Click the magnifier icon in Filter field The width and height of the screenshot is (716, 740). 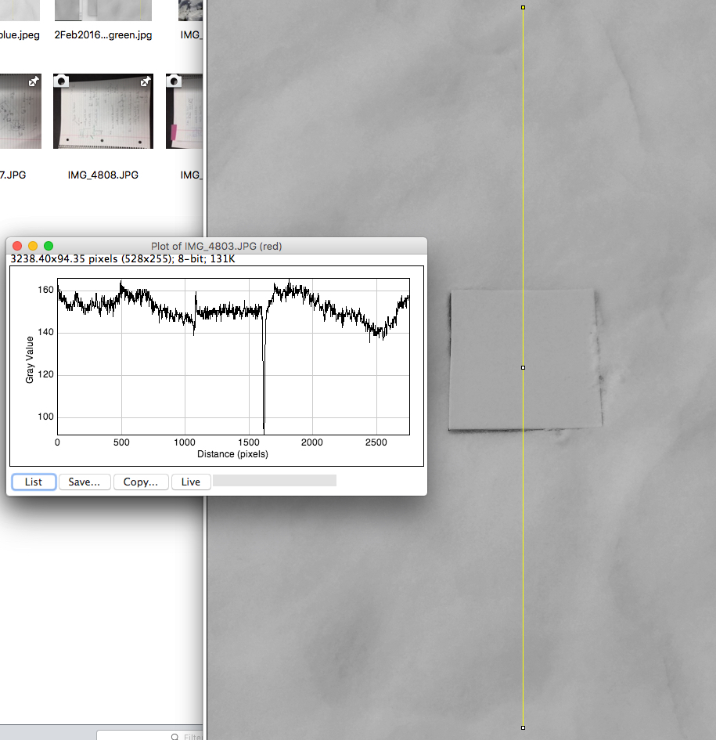click(175, 737)
